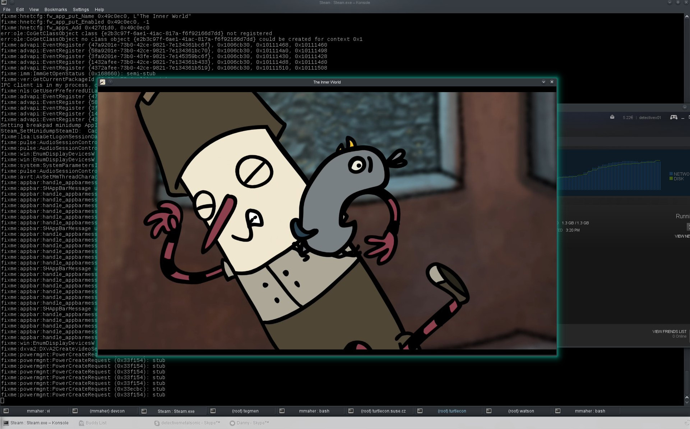The width and height of the screenshot is (690, 429).
Task: Click the NETWORK legend entry in the Steam graph
Action: pyautogui.click(x=679, y=174)
